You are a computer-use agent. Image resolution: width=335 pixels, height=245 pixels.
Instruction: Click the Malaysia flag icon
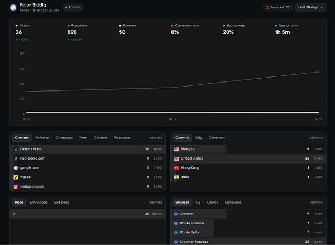(x=176, y=150)
